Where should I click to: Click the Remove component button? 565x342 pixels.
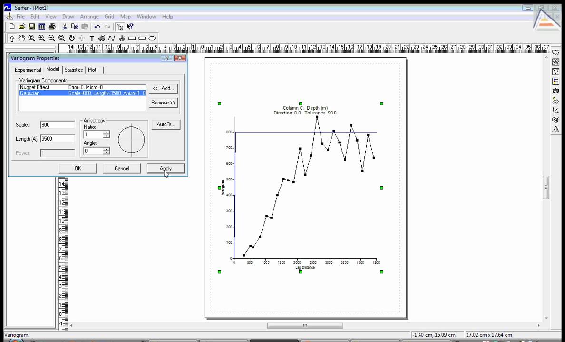click(x=164, y=103)
